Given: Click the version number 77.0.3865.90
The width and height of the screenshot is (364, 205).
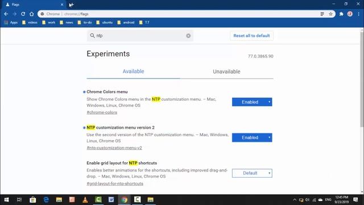Looking at the screenshot, I should (260, 56).
